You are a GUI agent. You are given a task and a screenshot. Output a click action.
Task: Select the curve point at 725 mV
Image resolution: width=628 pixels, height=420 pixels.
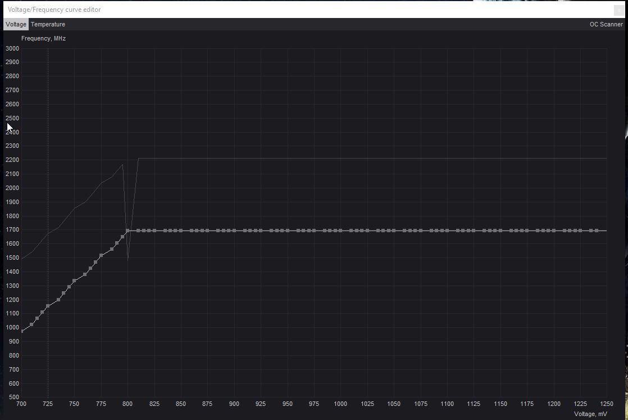[48, 306]
